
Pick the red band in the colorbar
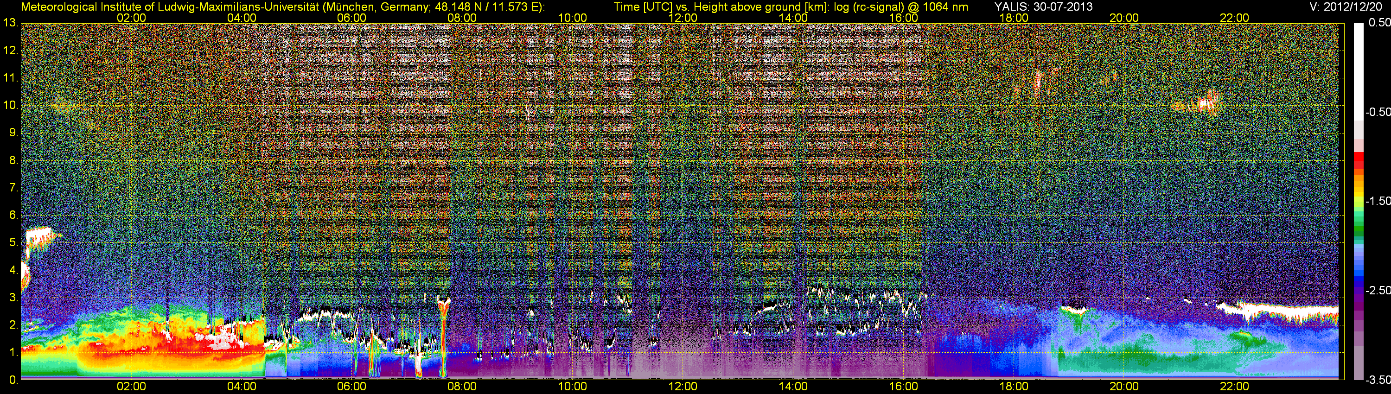pos(1358,162)
